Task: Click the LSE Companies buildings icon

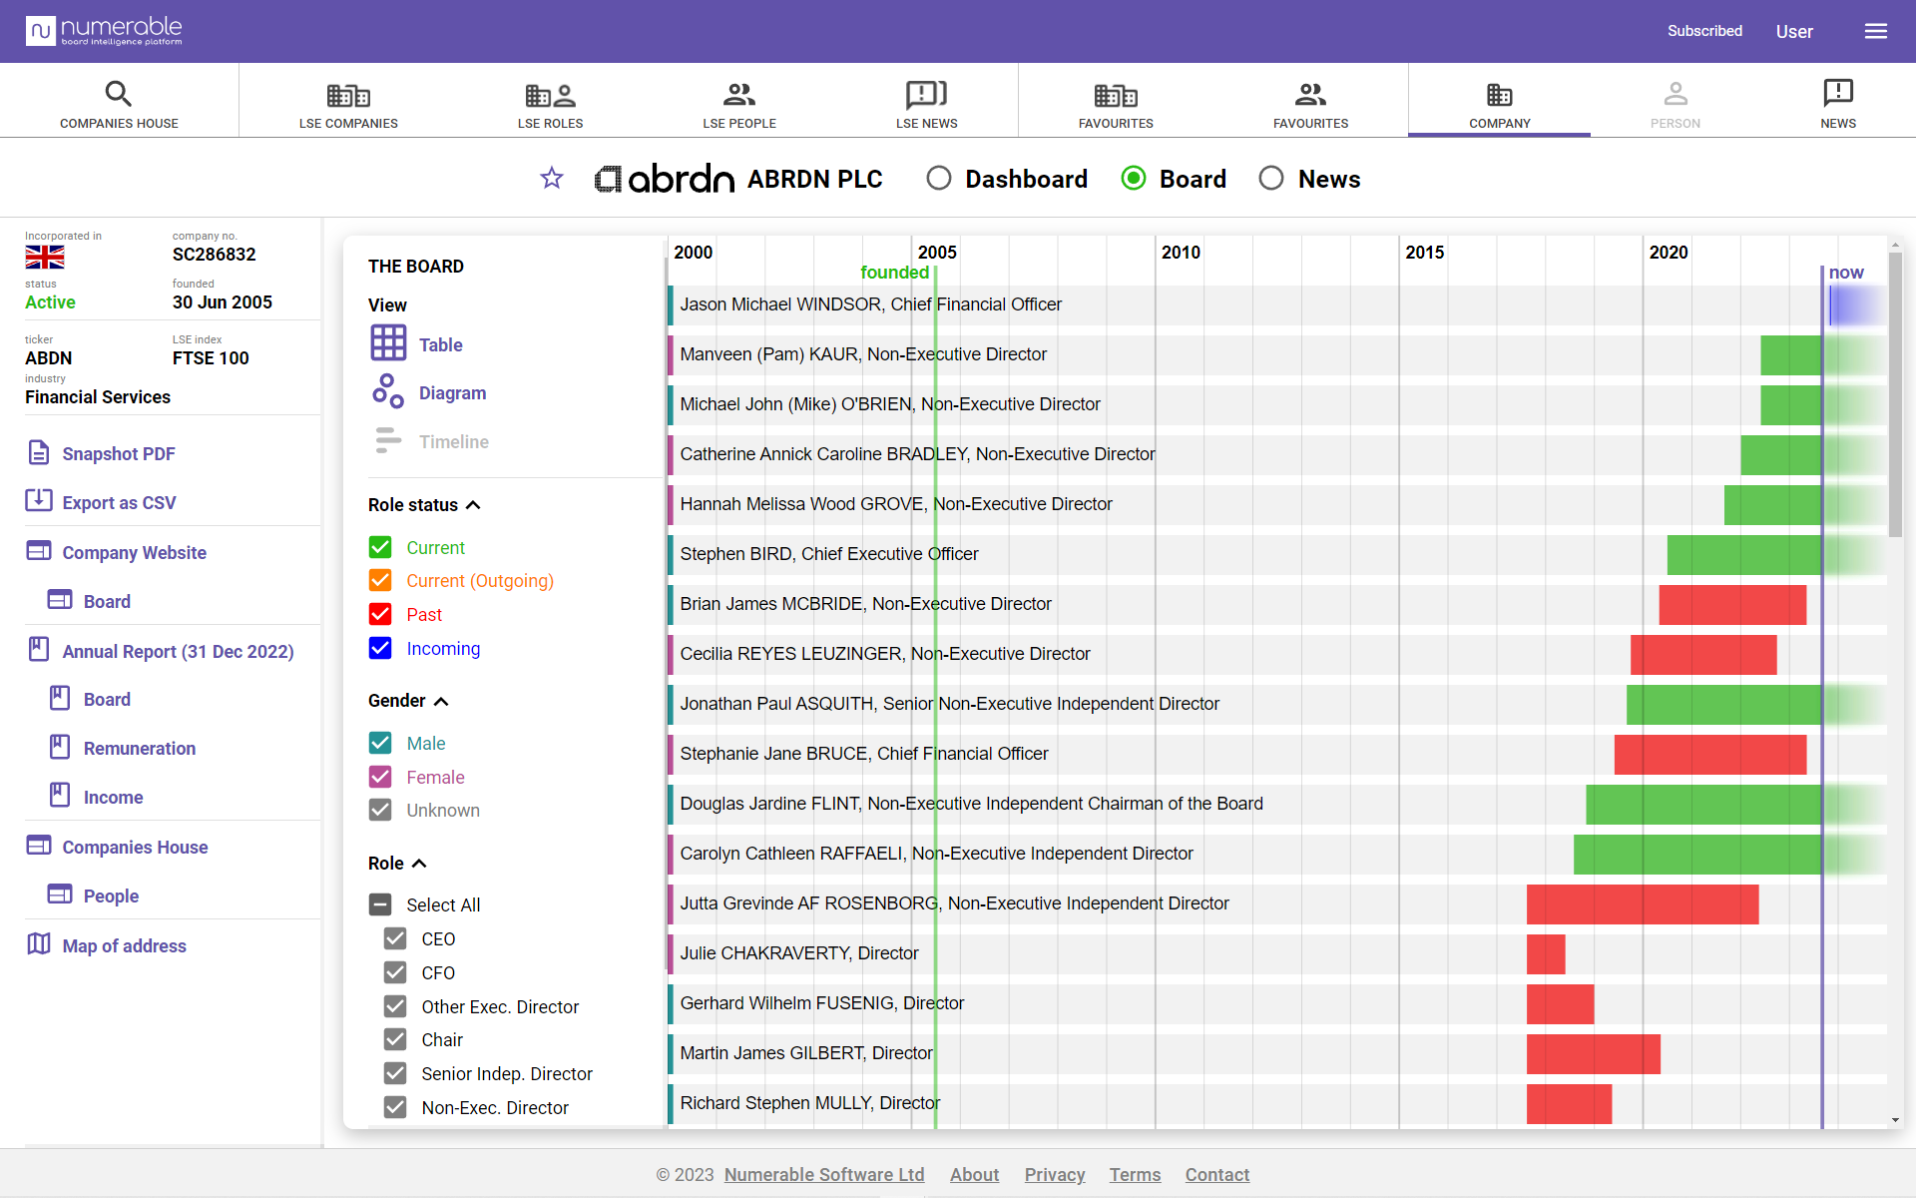Action: point(348,96)
